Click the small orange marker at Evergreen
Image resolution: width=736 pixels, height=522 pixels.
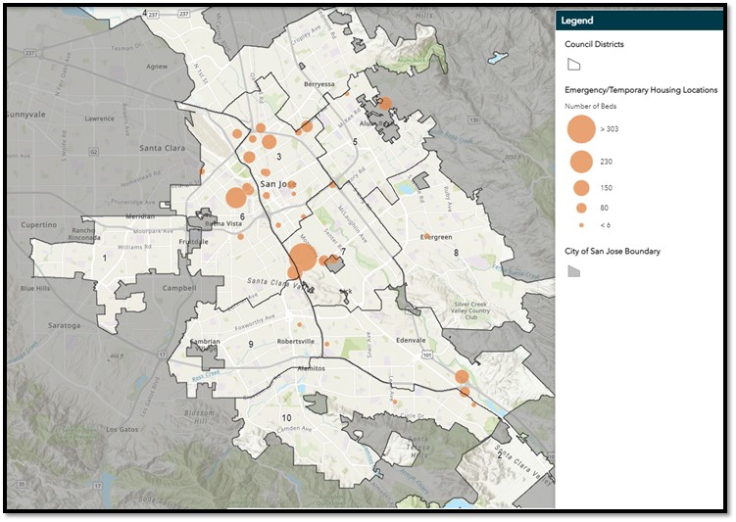[x=426, y=236]
